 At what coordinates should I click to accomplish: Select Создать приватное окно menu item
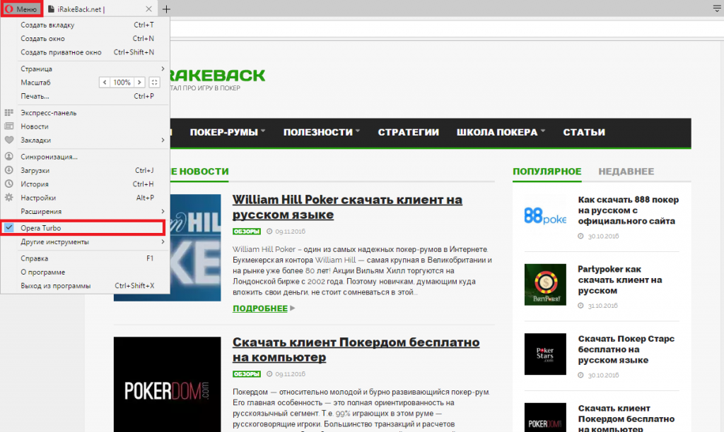click(x=86, y=52)
